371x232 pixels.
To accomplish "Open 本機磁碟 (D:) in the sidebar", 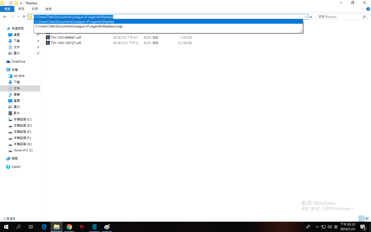I will [23, 125].
